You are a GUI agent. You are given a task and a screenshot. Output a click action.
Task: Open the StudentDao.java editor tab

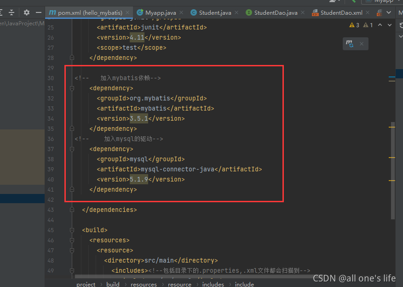tap(276, 12)
